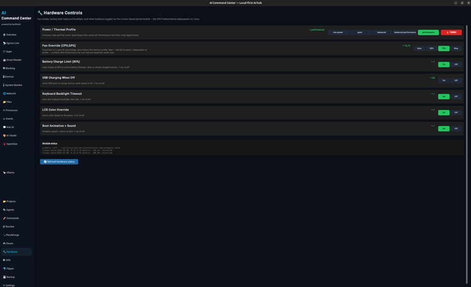This screenshot has width=471, height=287.
Task: Set fan override to Max
Action: [x=456, y=48]
